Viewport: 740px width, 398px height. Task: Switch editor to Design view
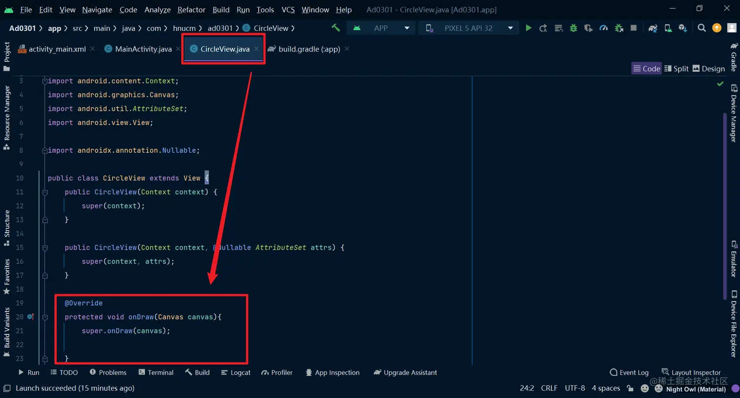[709, 69]
